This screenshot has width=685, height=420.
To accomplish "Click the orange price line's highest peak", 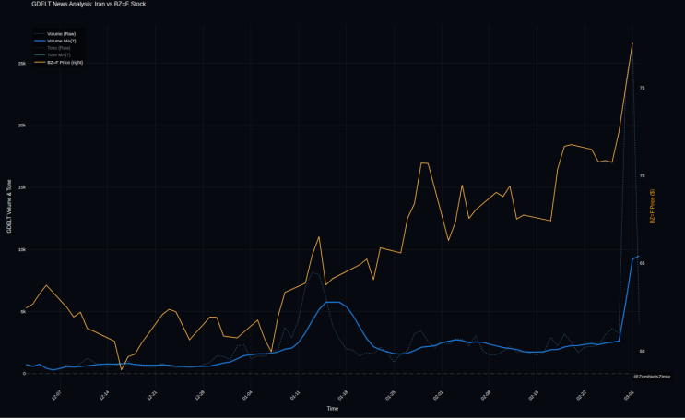I will coord(632,42).
